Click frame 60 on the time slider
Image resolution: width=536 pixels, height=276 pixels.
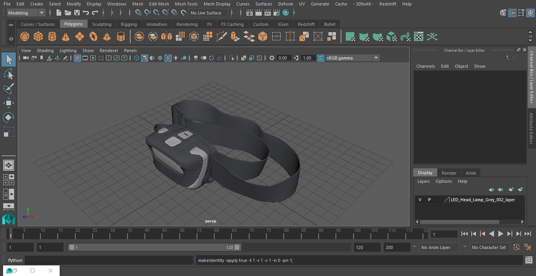click(x=217, y=233)
